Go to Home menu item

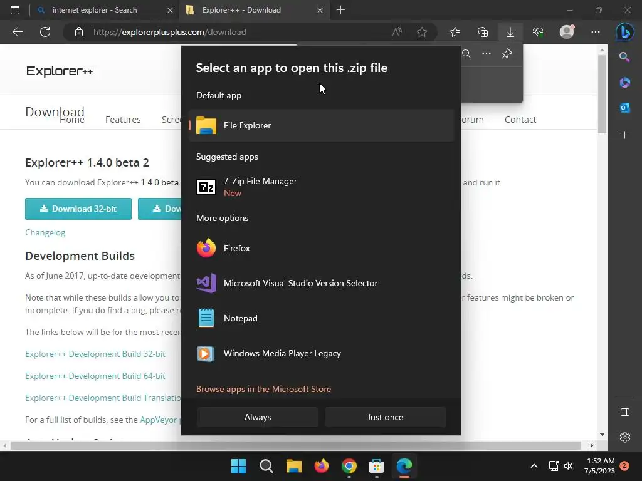point(72,120)
